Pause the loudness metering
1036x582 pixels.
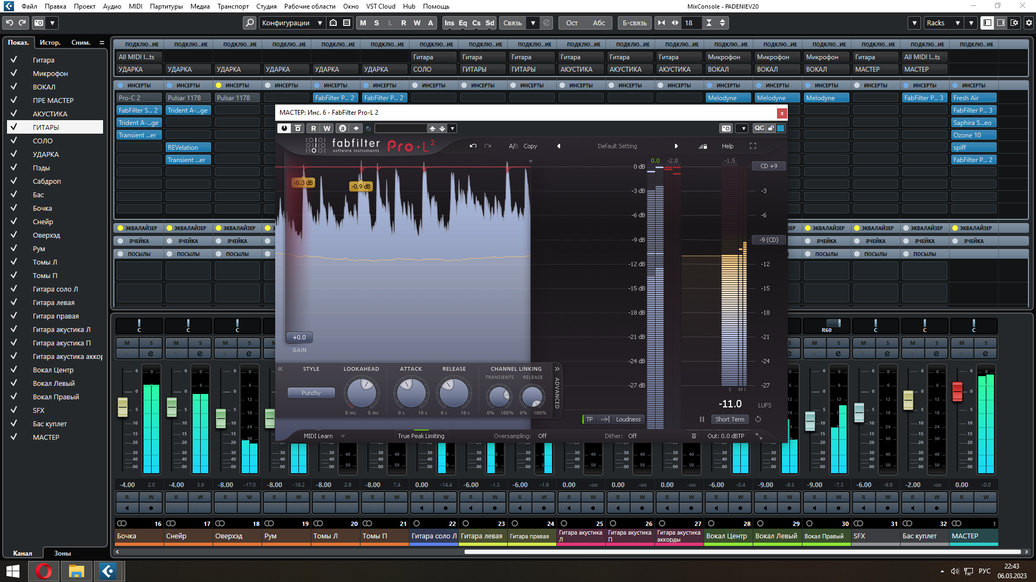pyautogui.click(x=702, y=419)
